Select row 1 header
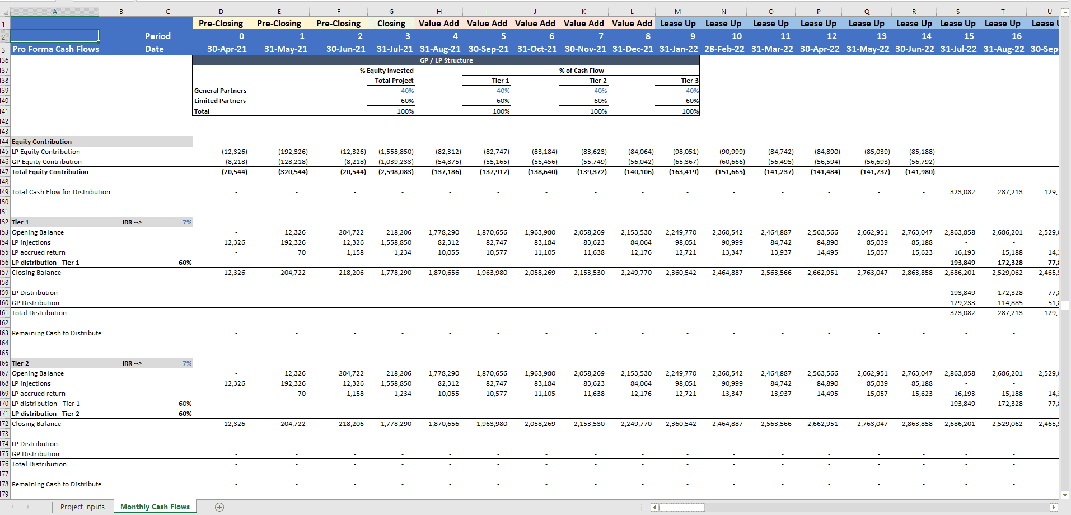The width and height of the screenshot is (1071, 515). coord(4,24)
